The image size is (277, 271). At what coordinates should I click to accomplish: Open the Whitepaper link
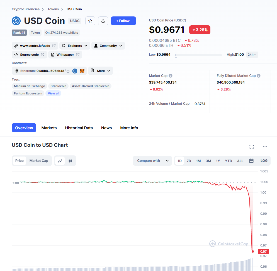point(65,55)
